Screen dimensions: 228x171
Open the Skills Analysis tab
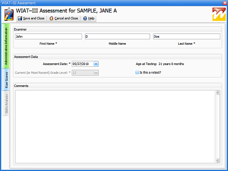(6, 104)
